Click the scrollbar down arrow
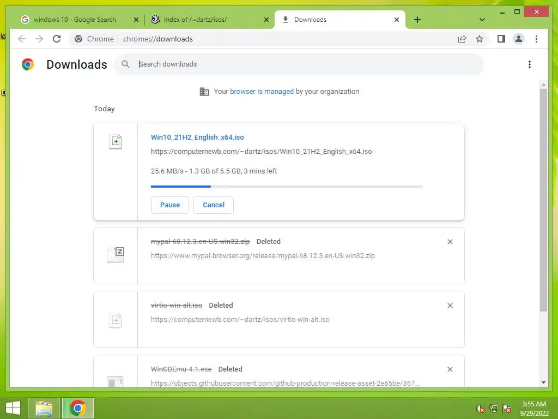 pyautogui.click(x=543, y=382)
